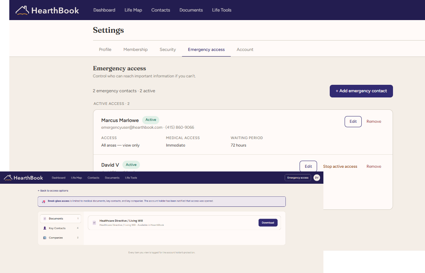Edit Marcus Marlowe's emergency access

coord(353,122)
